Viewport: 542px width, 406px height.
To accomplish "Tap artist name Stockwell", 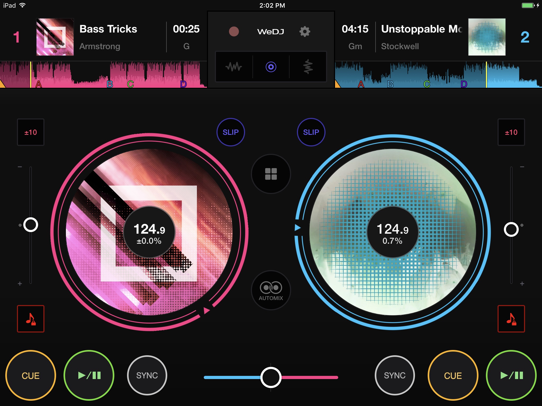I will pyautogui.click(x=400, y=46).
